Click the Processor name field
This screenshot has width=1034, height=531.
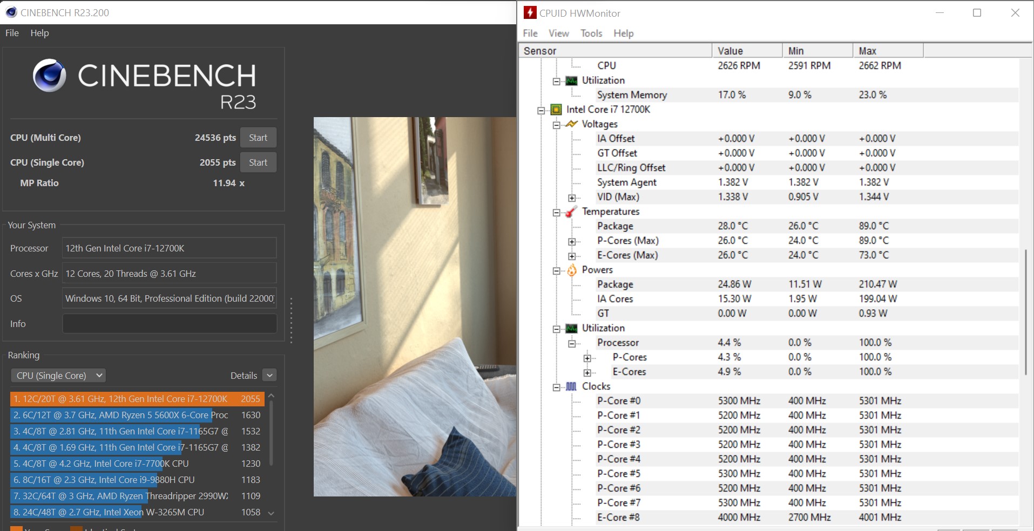[170, 248]
